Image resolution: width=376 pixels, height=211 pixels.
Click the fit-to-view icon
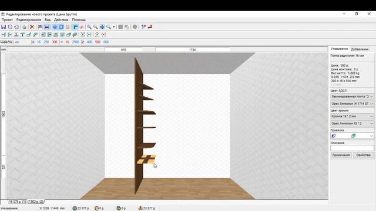tap(102, 27)
